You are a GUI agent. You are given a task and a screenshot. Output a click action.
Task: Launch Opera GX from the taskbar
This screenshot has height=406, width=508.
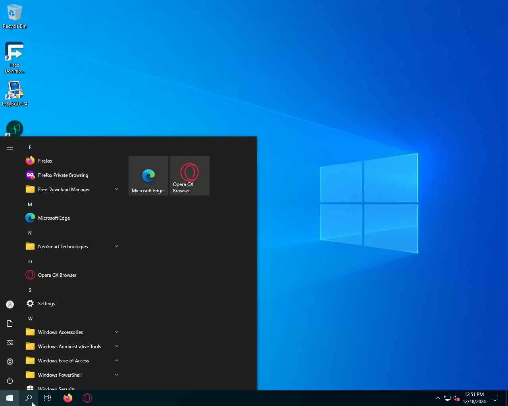click(87, 398)
